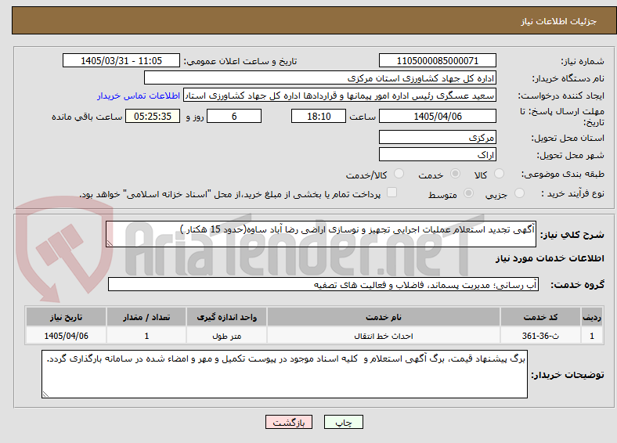Click the buyer notes textarea
The image size is (617, 443).
[284, 374]
